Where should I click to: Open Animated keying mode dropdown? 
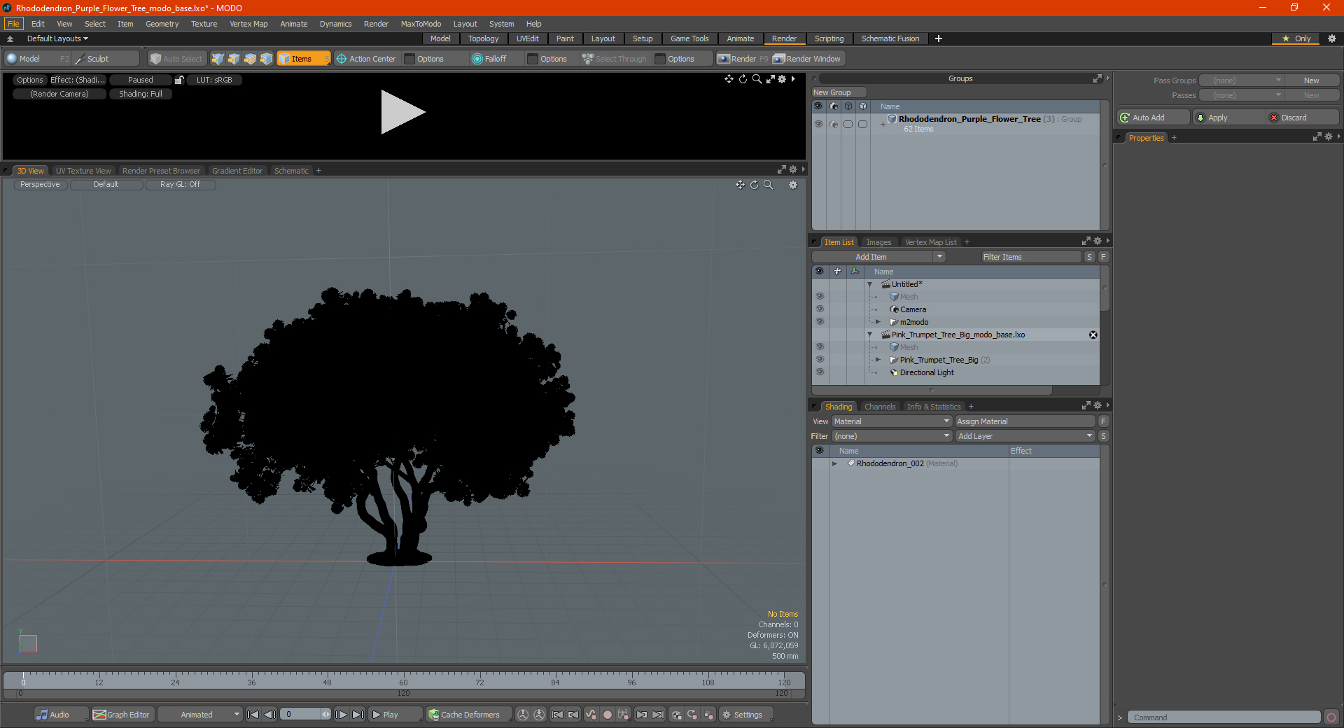pyautogui.click(x=200, y=715)
